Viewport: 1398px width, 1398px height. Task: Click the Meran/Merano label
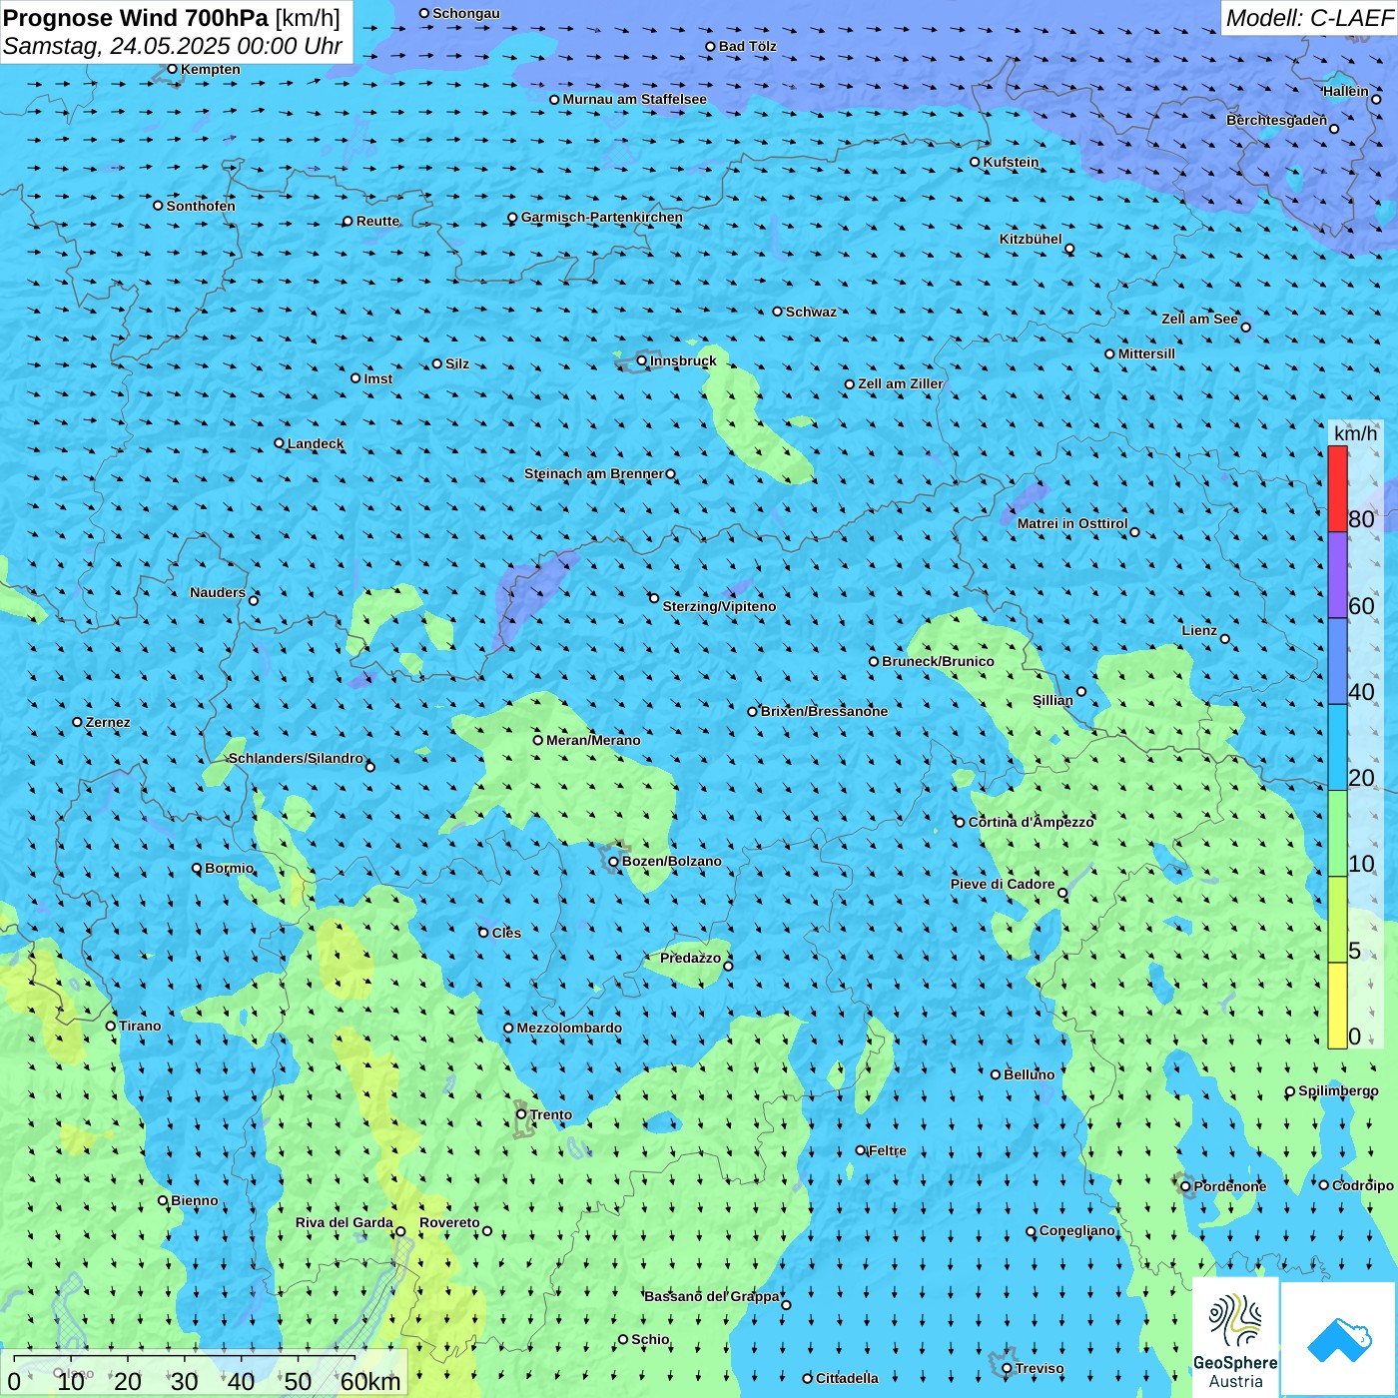coord(593,740)
